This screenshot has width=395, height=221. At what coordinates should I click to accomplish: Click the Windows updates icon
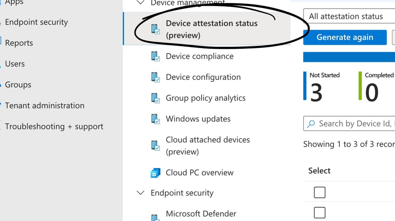[x=155, y=119]
